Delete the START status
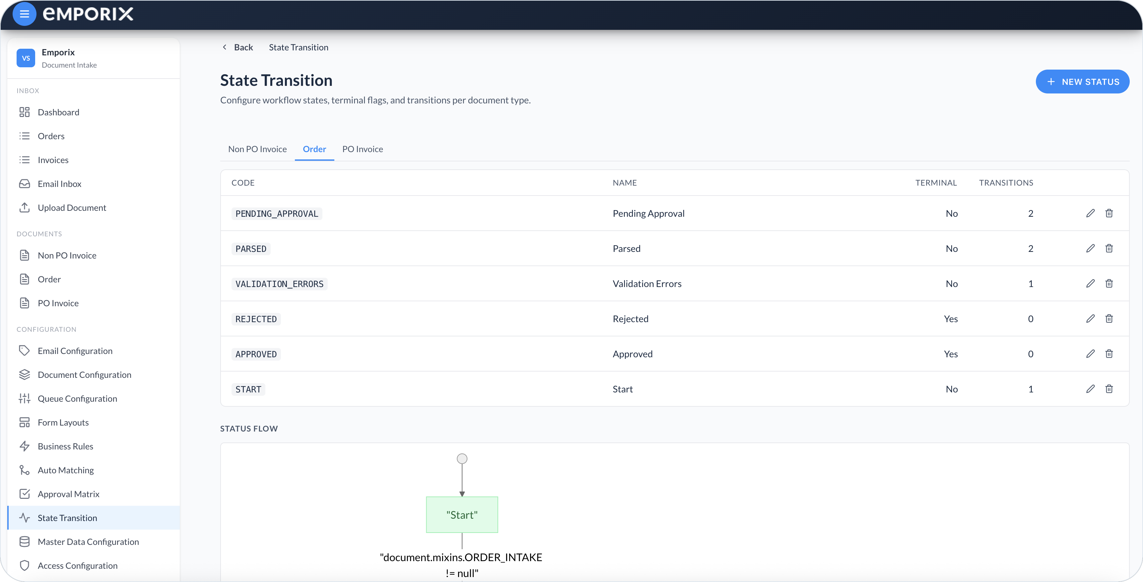The height and width of the screenshot is (582, 1143). pos(1109,389)
